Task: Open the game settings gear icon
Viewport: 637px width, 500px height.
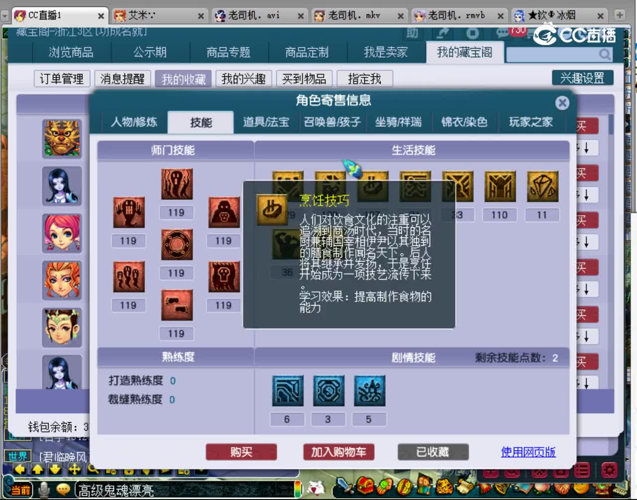Action: pos(610,470)
